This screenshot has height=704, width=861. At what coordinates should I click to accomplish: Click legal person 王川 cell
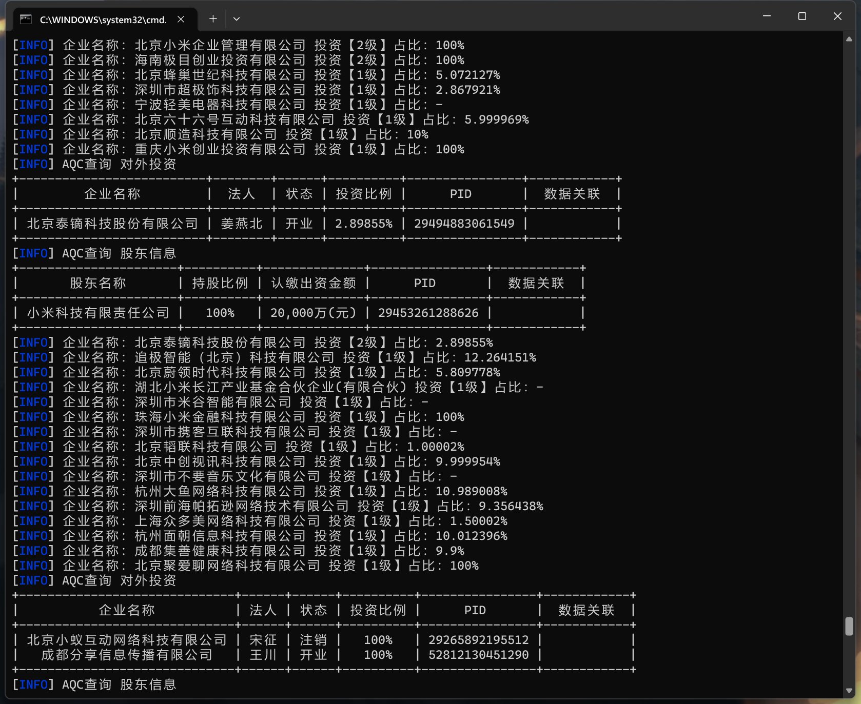point(263,655)
